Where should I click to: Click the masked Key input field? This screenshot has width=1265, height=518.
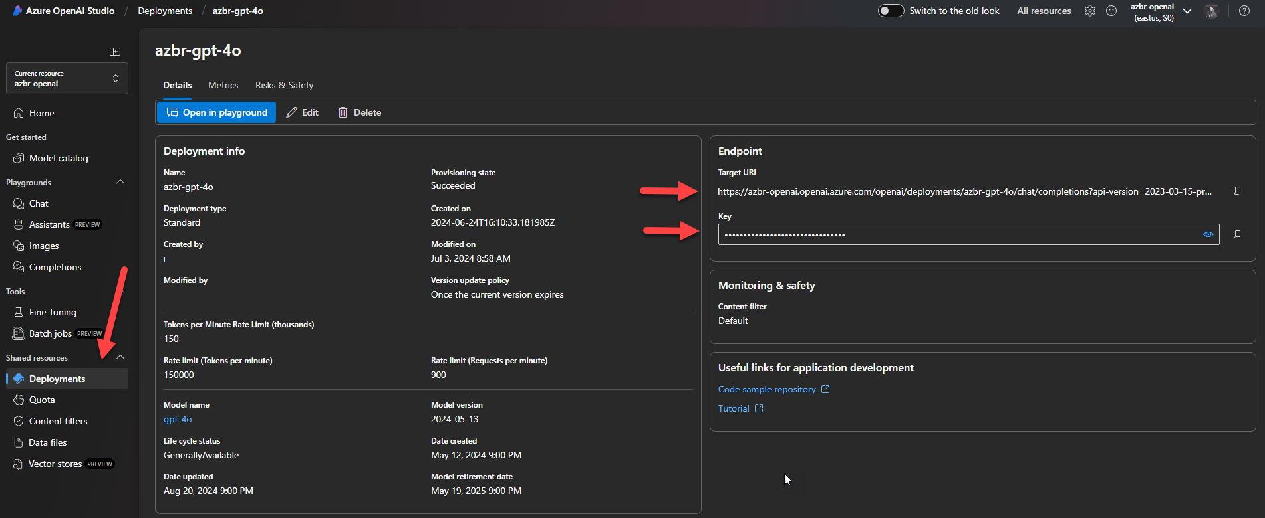968,234
